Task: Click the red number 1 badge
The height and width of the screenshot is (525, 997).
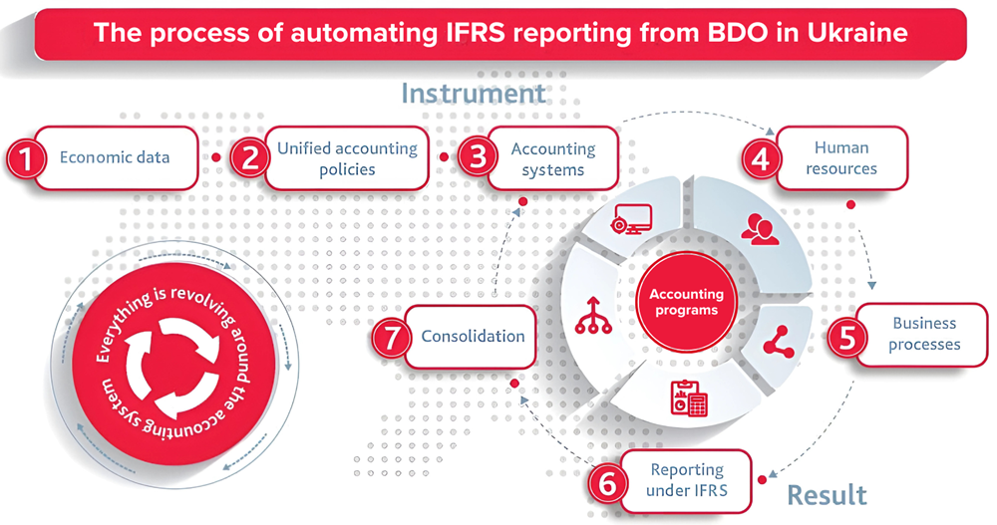Action: coord(26,158)
